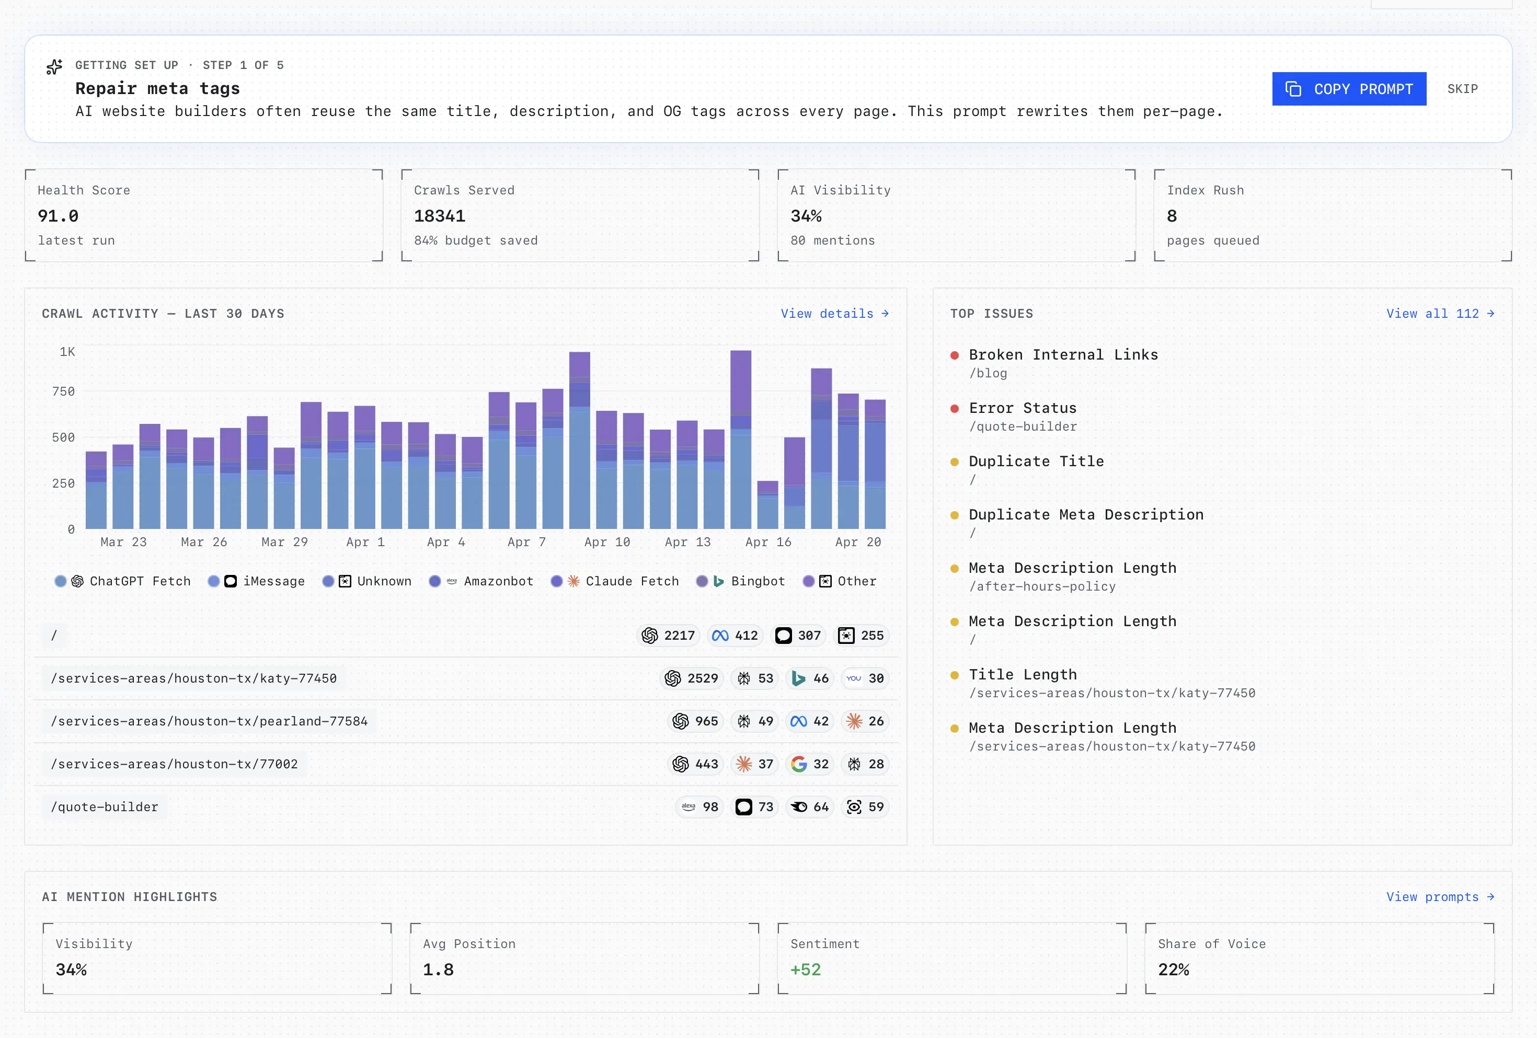Open View prompts link
The height and width of the screenshot is (1038, 1537).
1439,896
